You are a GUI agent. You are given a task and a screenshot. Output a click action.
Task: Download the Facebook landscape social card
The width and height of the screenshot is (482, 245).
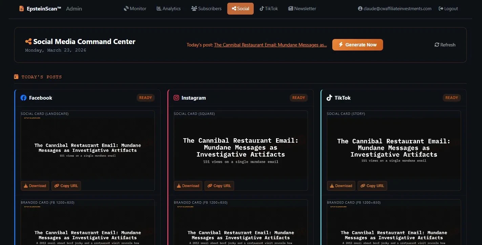pos(35,186)
